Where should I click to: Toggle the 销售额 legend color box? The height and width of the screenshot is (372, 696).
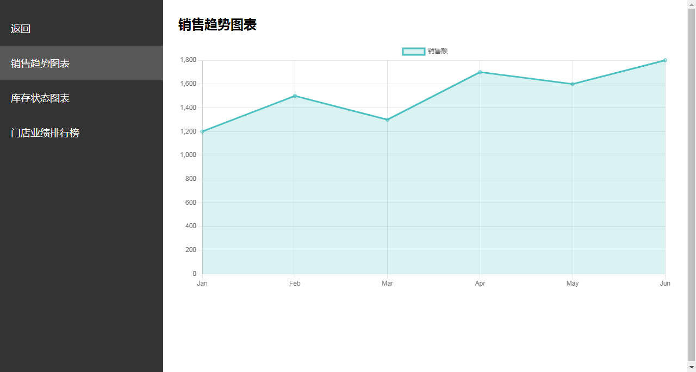413,51
